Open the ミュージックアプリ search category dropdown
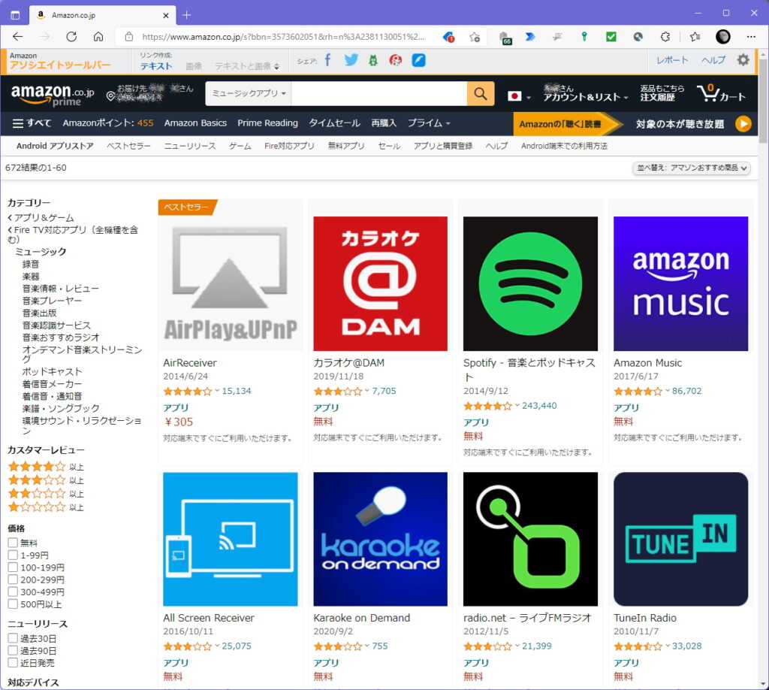769x690 pixels. pyautogui.click(x=249, y=94)
